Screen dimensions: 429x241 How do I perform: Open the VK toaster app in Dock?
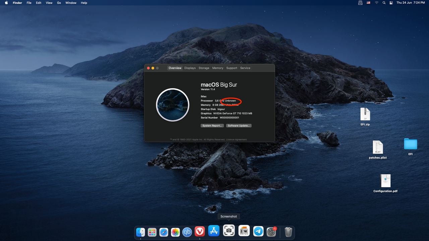[244, 231]
